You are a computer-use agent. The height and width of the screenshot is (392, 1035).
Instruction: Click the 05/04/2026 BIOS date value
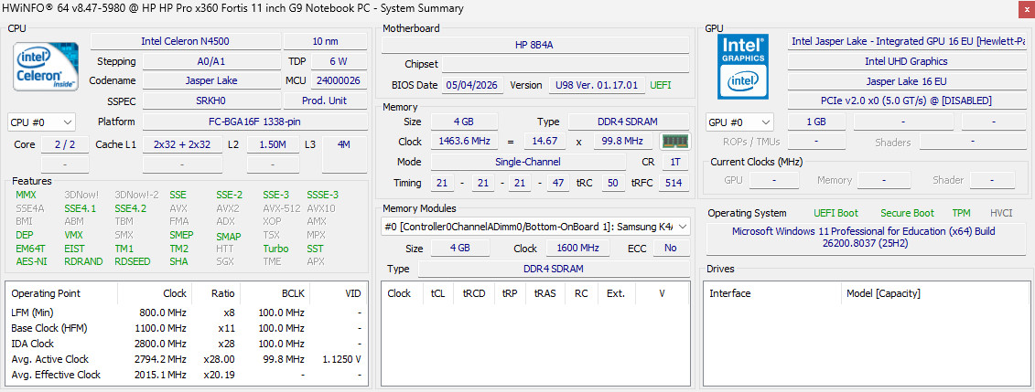coord(472,85)
